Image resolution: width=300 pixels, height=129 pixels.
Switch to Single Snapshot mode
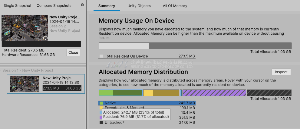[x=18, y=5]
